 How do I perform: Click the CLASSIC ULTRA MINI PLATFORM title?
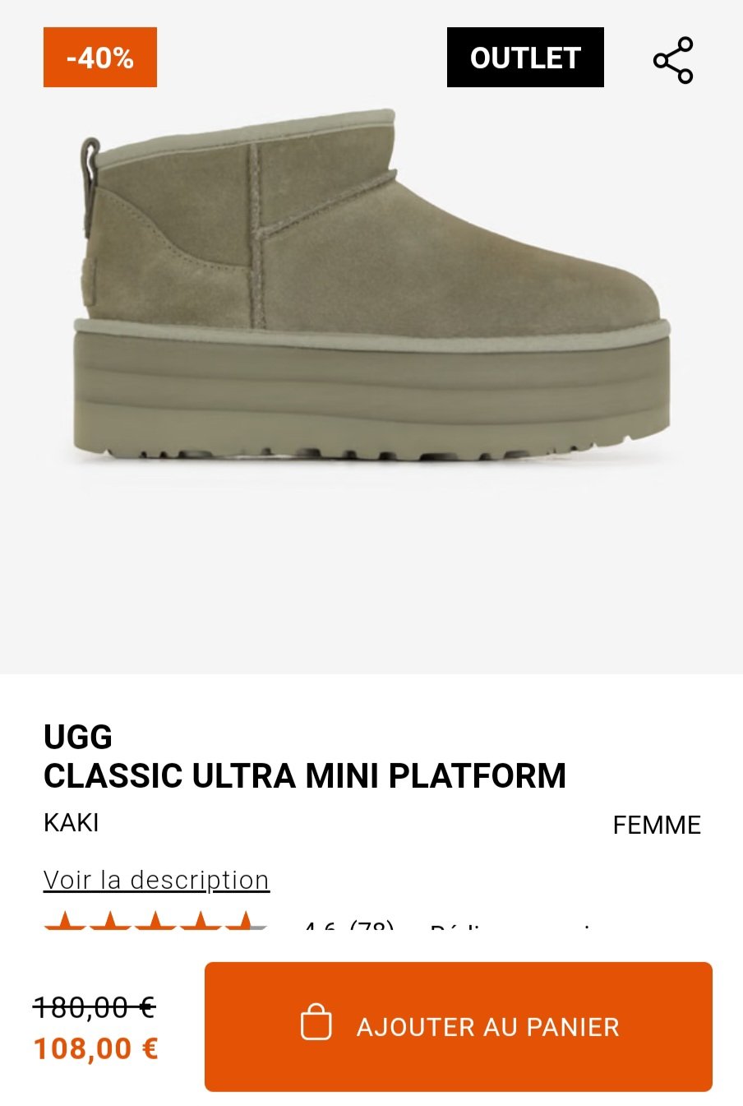(x=305, y=776)
